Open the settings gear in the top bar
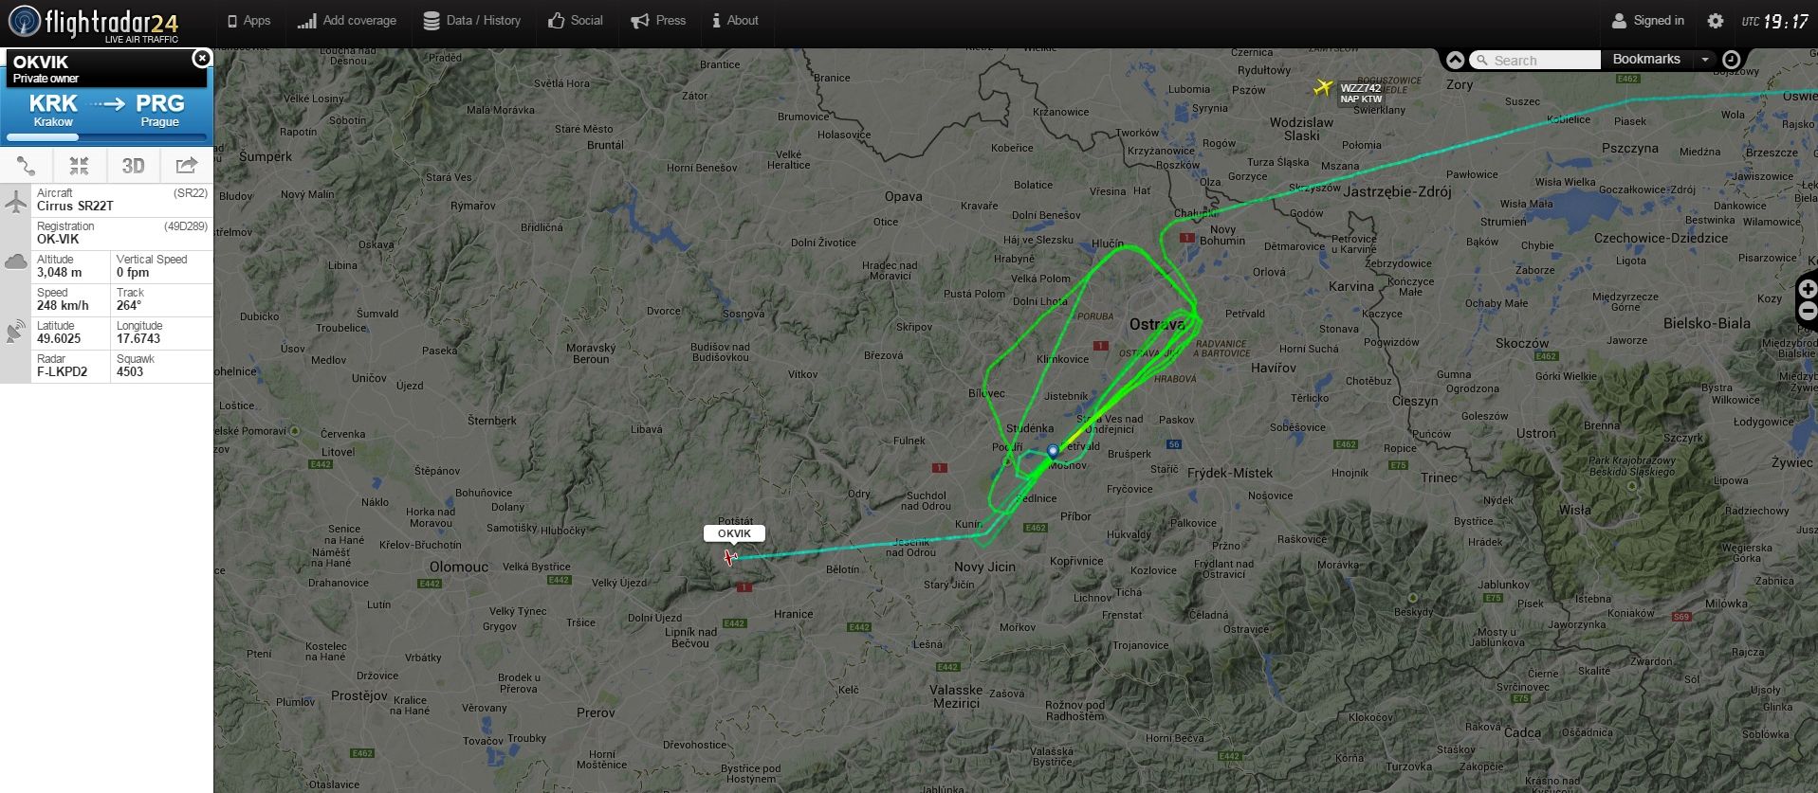Screen dimensions: 1818x793 click(x=1716, y=21)
